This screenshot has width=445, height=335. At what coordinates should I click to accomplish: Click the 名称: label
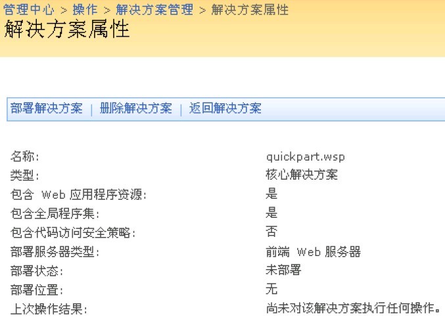pos(25,156)
